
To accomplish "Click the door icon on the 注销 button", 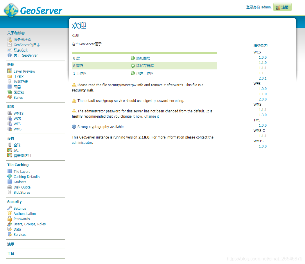I will [x=278, y=7].
